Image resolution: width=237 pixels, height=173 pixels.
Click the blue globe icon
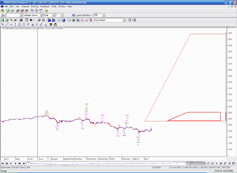point(64,20)
